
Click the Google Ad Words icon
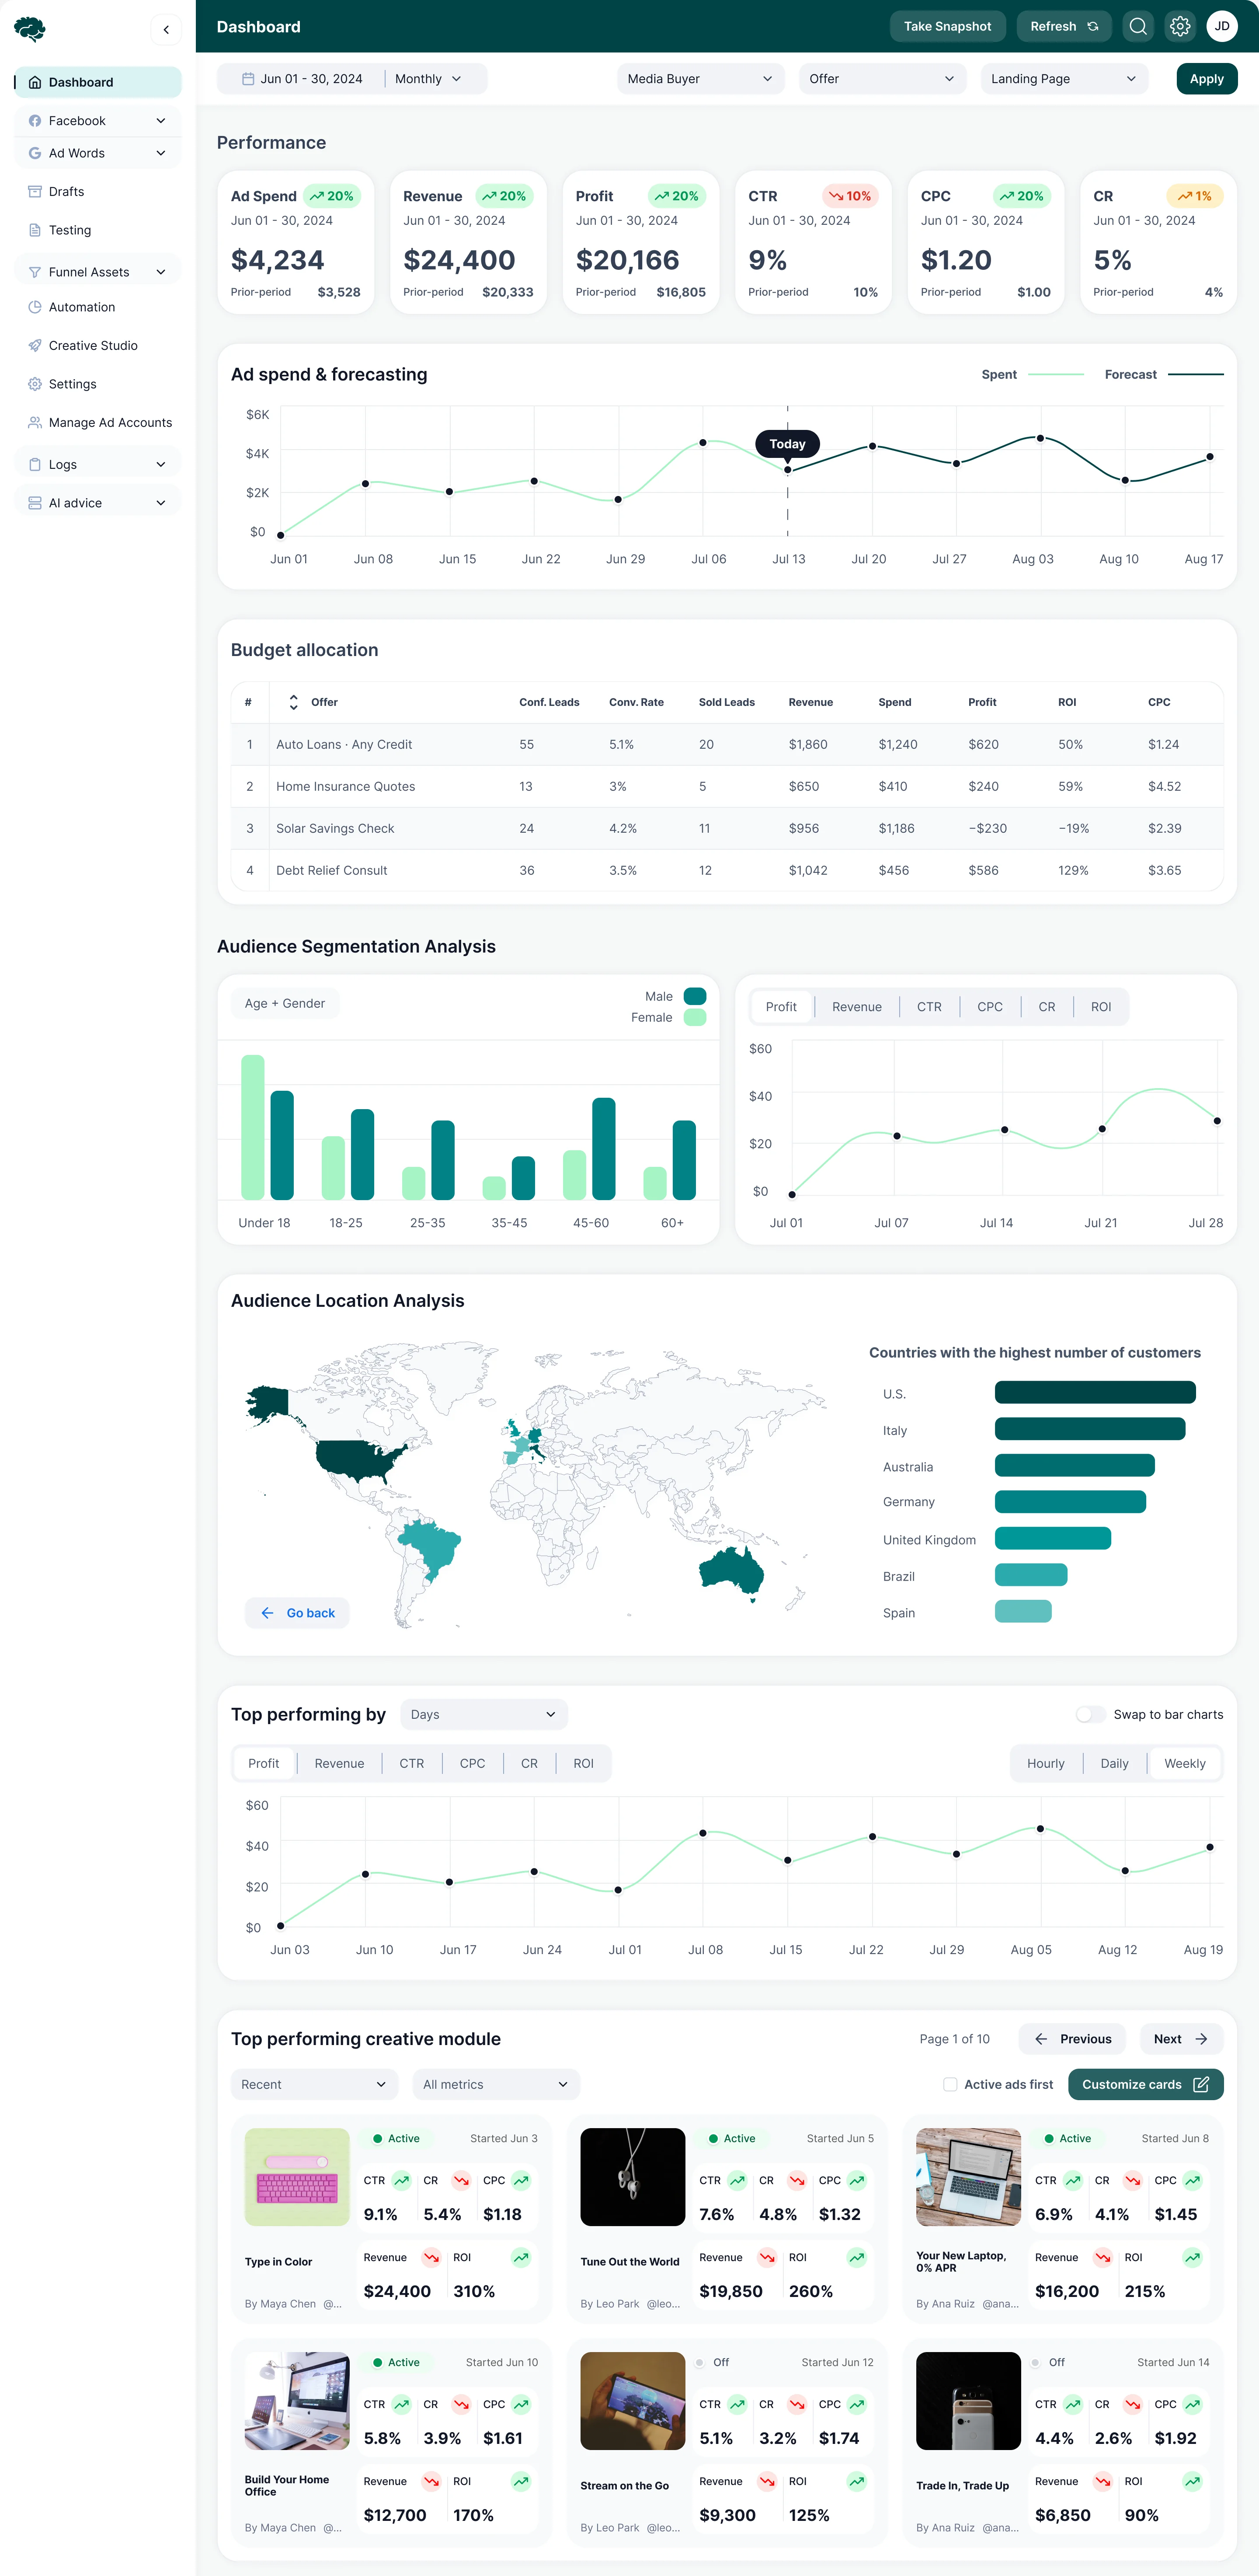[35, 153]
